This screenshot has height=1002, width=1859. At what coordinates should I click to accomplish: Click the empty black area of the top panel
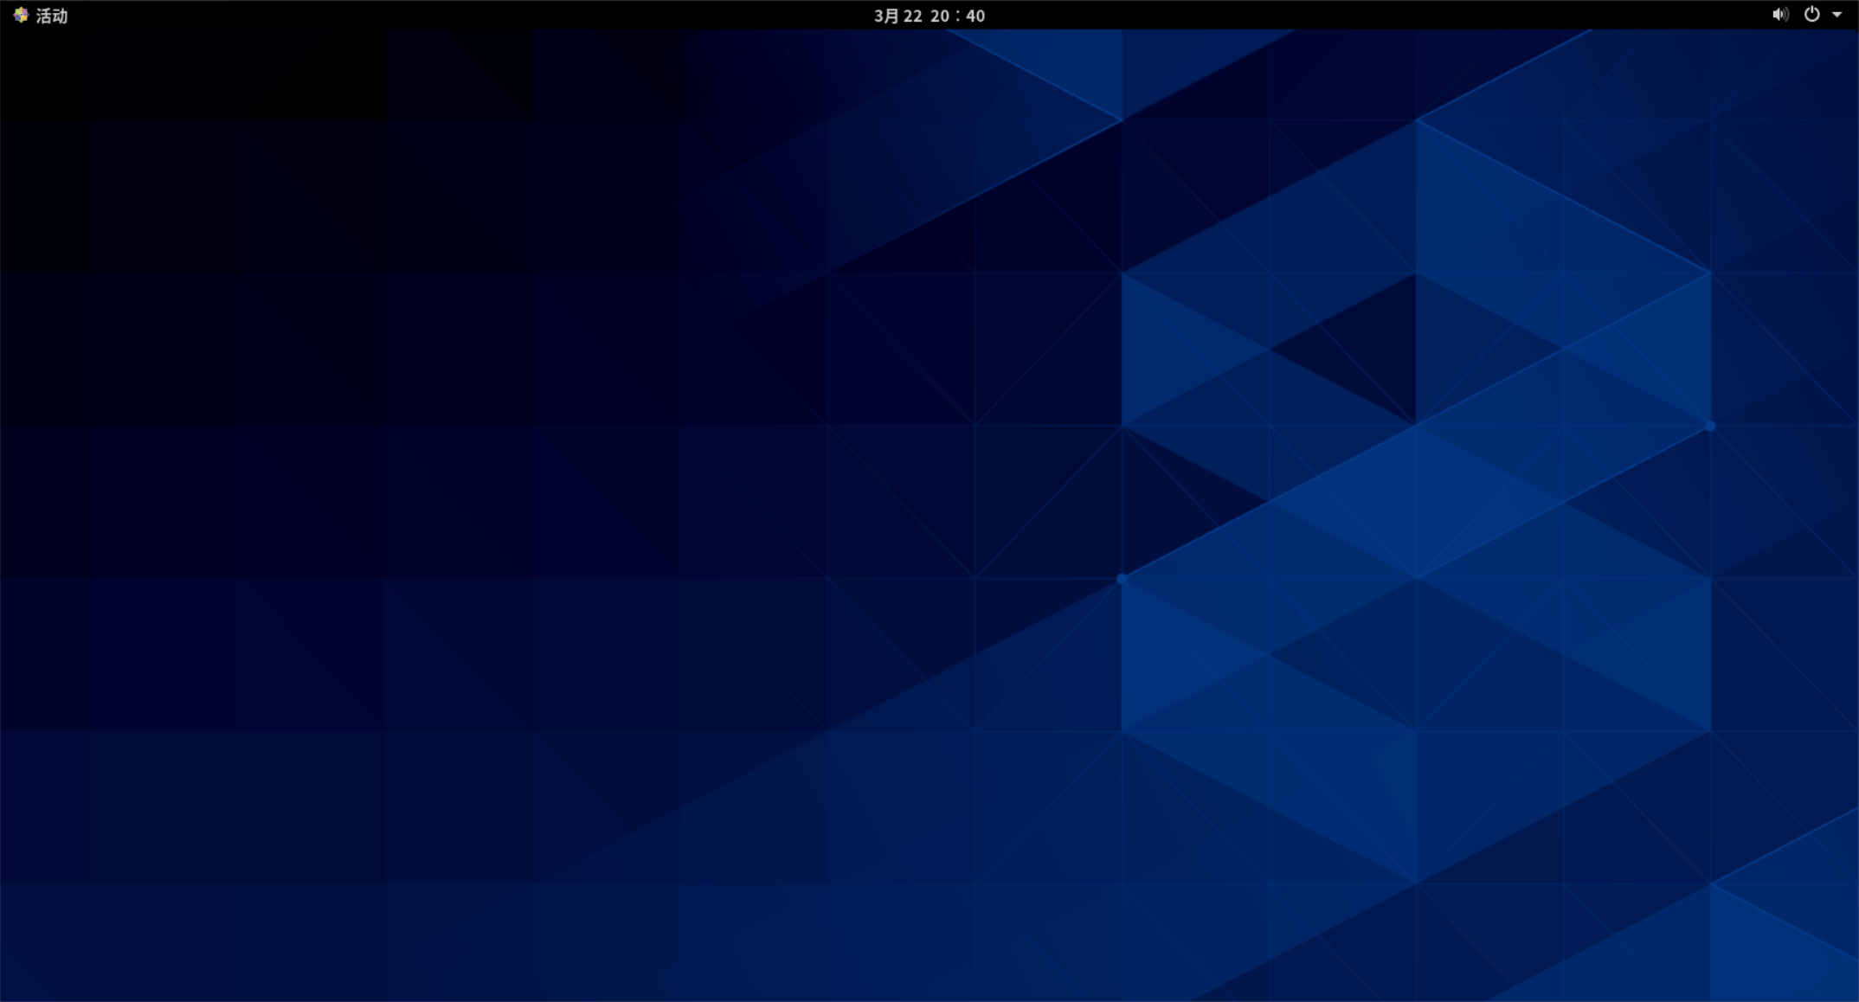tap(476, 15)
